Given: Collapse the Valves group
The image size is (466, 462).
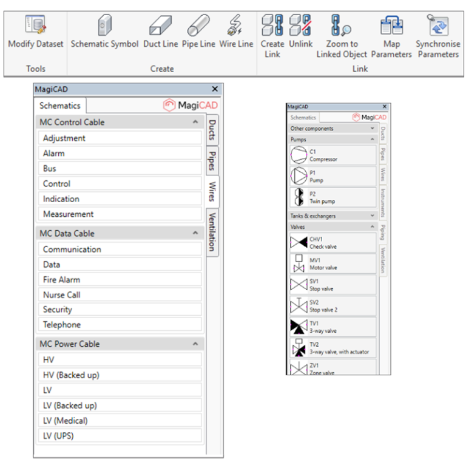Looking at the screenshot, I should pos(373,227).
